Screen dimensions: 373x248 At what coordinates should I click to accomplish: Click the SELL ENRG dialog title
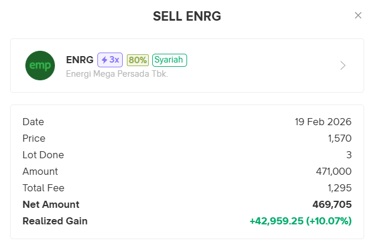coord(186,17)
